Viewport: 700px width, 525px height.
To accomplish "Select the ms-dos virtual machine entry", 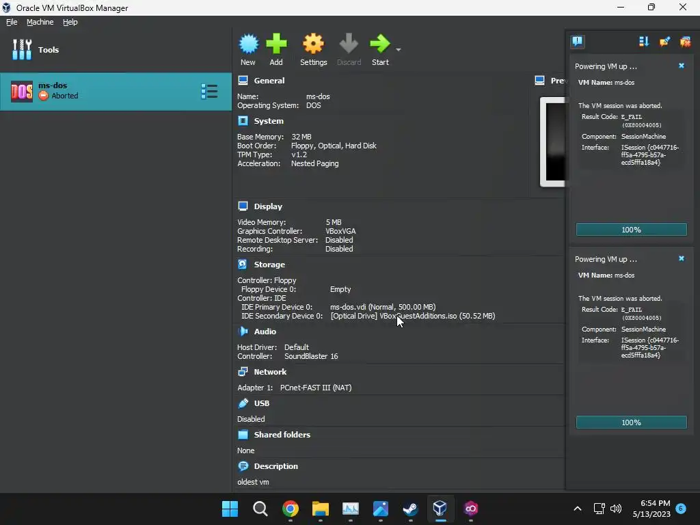I will 116,92.
